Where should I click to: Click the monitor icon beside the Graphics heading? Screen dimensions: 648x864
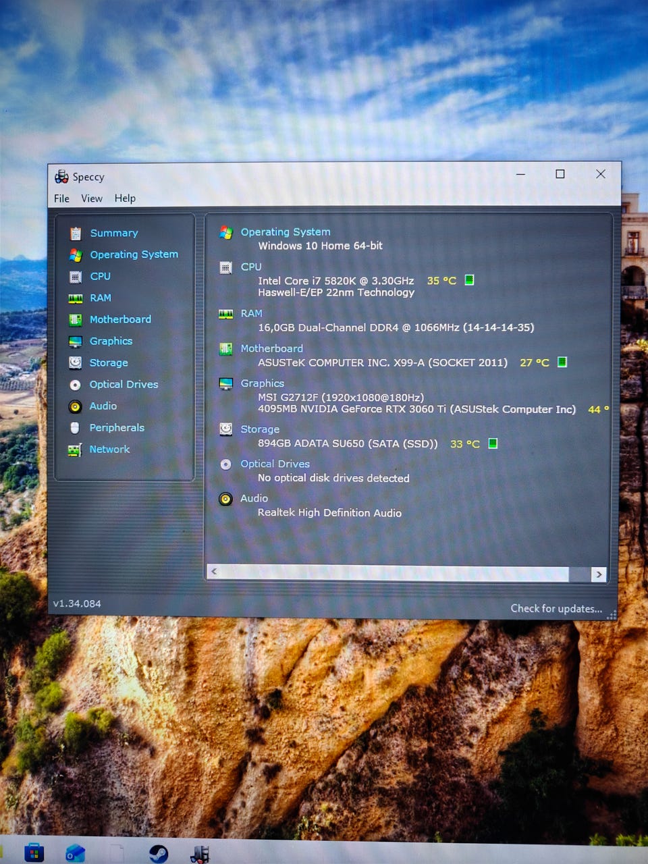pyautogui.click(x=226, y=383)
